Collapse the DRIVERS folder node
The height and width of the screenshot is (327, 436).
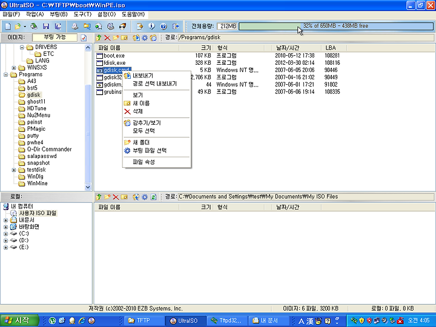22,47
